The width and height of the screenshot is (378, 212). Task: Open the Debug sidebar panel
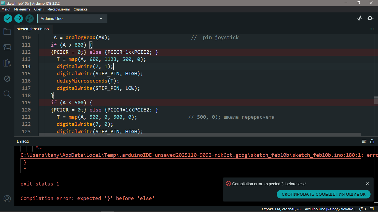(7, 79)
